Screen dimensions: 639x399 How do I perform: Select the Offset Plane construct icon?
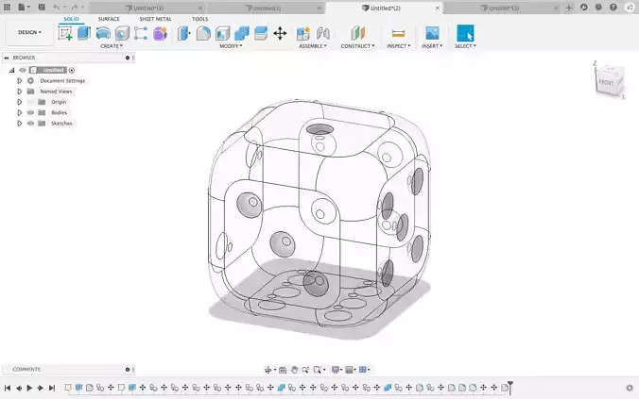click(x=358, y=33)
